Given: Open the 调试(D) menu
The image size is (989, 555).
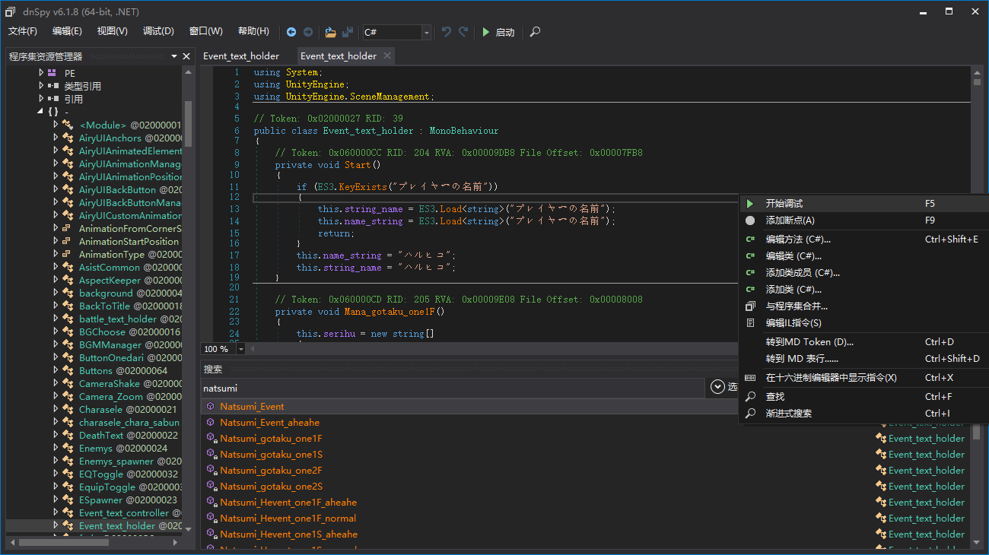Looking at the screenshot, I should click(158, 31).
